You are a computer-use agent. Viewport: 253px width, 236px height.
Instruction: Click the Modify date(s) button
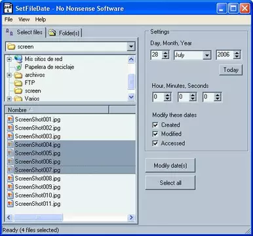[170, 166]
